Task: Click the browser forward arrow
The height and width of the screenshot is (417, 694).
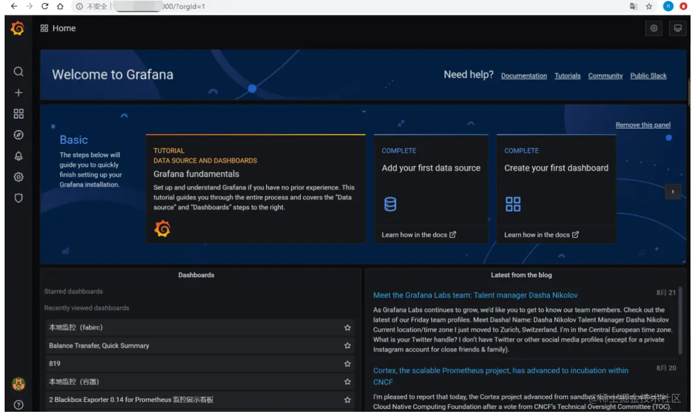Action: (29, 6)
